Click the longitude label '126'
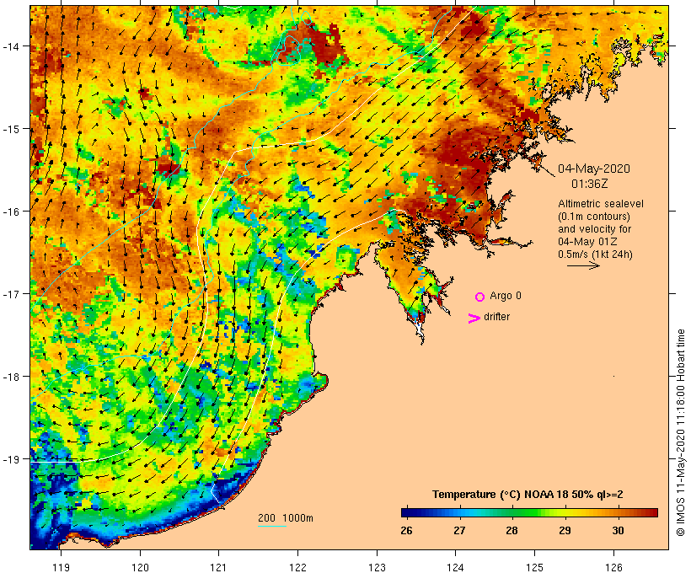Screen dimensions: 691x573 [613, 567]
